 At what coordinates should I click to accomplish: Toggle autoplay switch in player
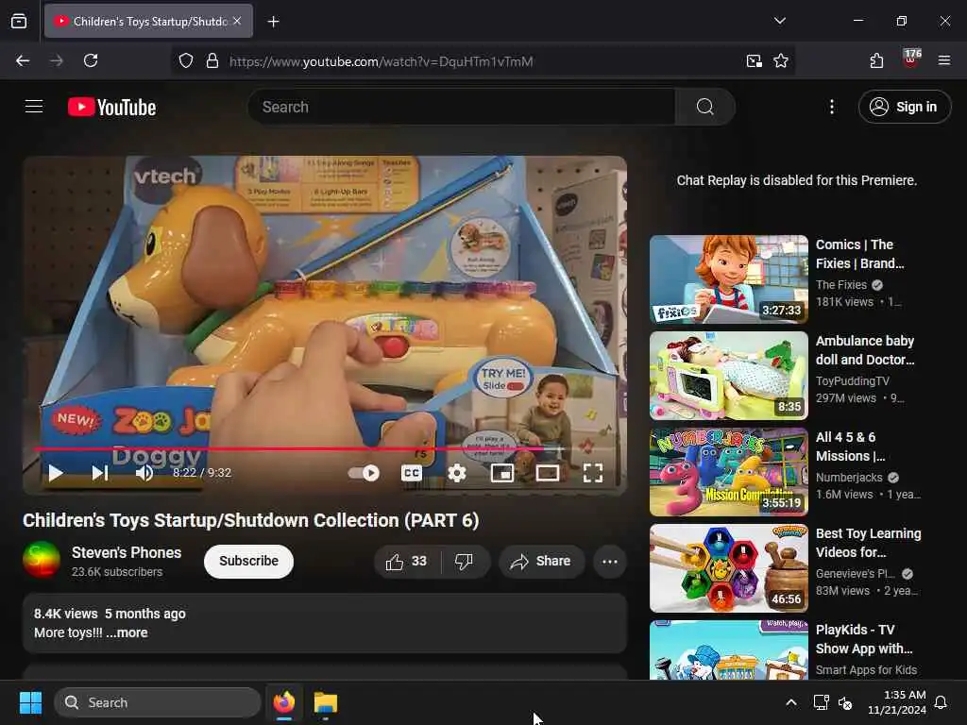point(364,473)
